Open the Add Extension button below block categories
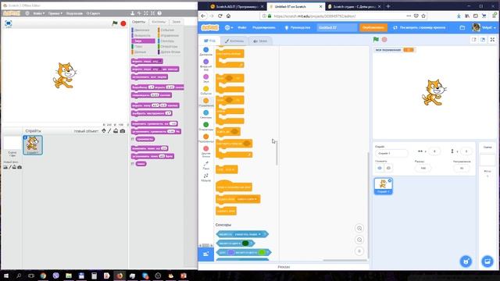Viewport: 500px width, 281px height. click(206, 254)
